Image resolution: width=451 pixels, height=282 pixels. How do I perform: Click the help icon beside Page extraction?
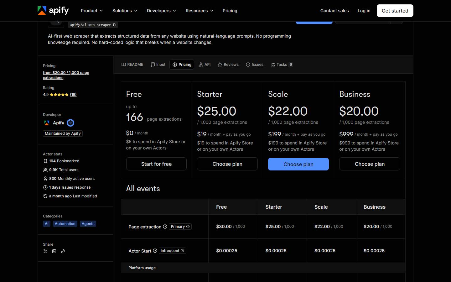[165, 227]
